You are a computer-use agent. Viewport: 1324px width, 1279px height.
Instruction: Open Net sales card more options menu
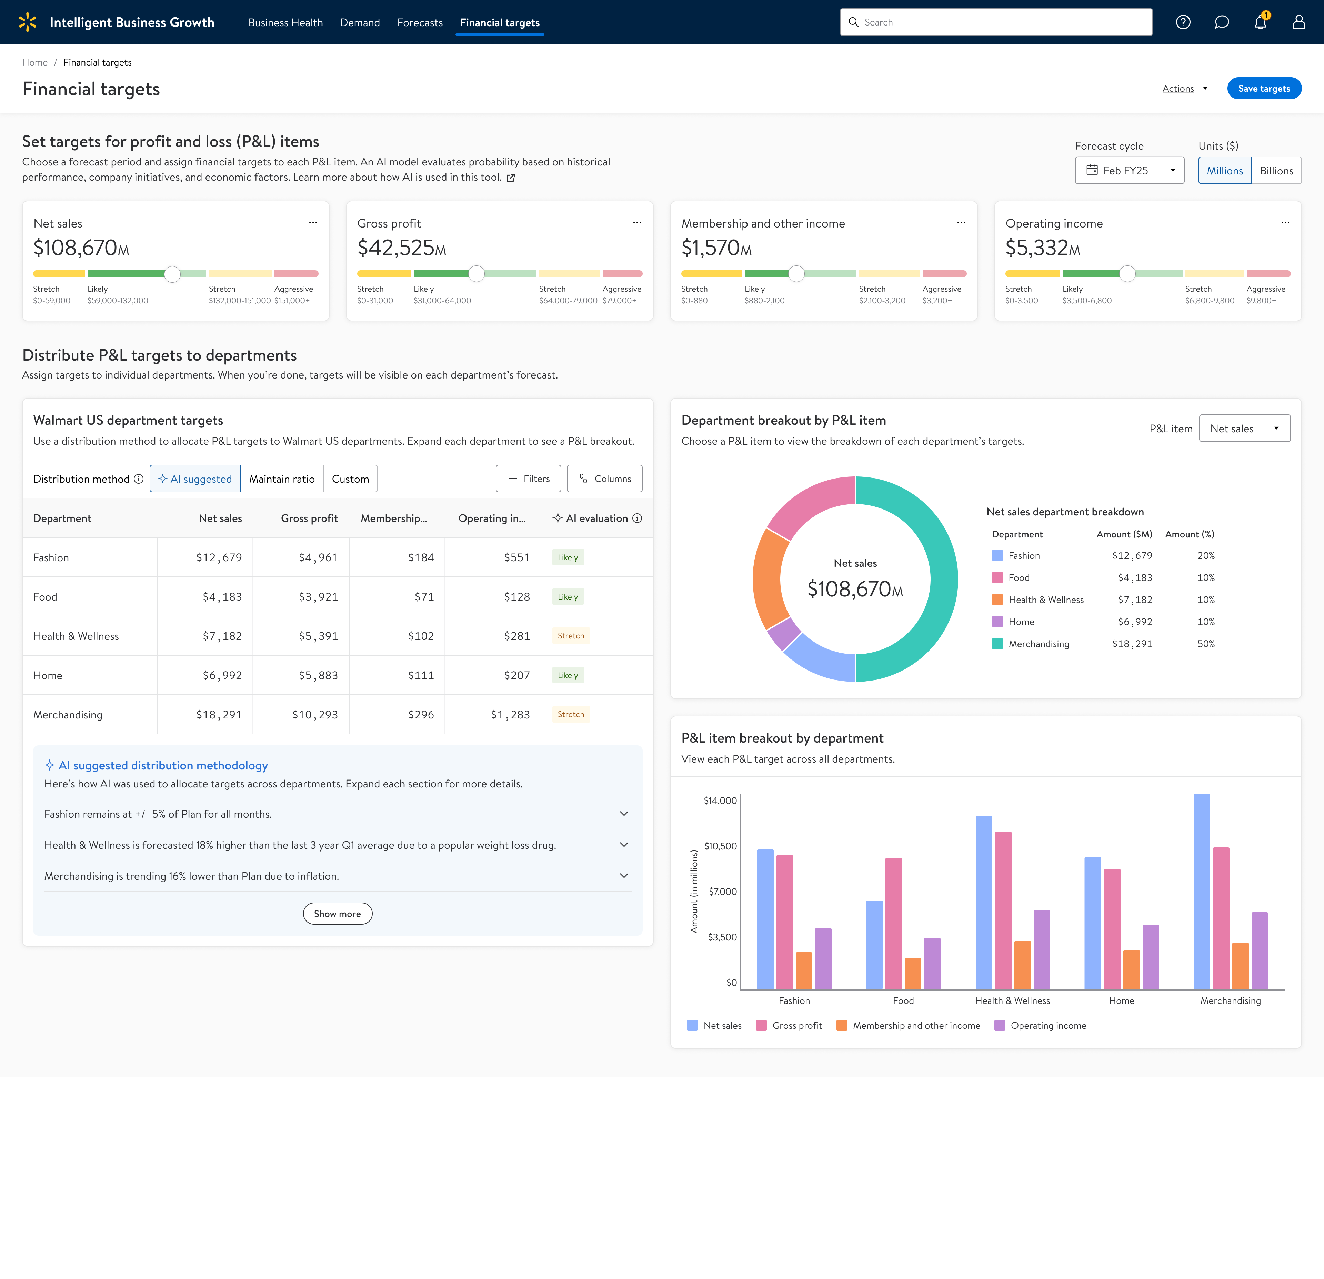point(313,223)
